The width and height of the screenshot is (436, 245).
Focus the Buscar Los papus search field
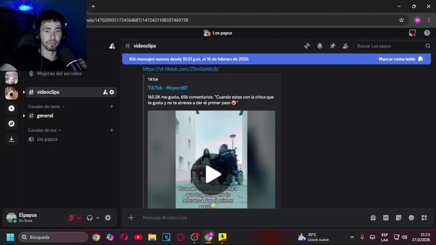tap(392, 46)
